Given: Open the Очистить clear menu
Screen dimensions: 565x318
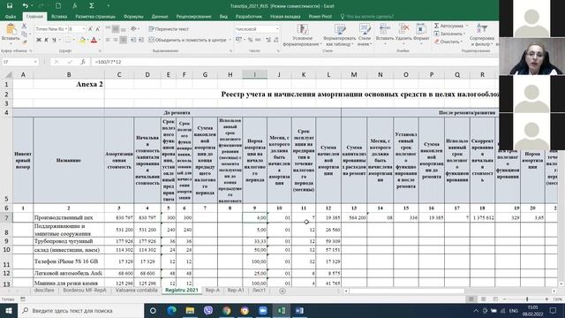Looking at the screenshot, I should pos(448,42).
